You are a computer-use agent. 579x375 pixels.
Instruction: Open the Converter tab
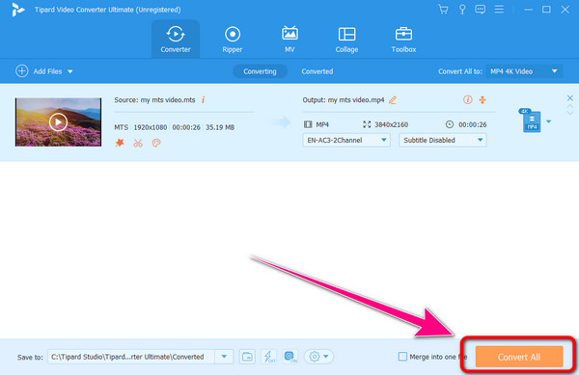click(176, 40)
